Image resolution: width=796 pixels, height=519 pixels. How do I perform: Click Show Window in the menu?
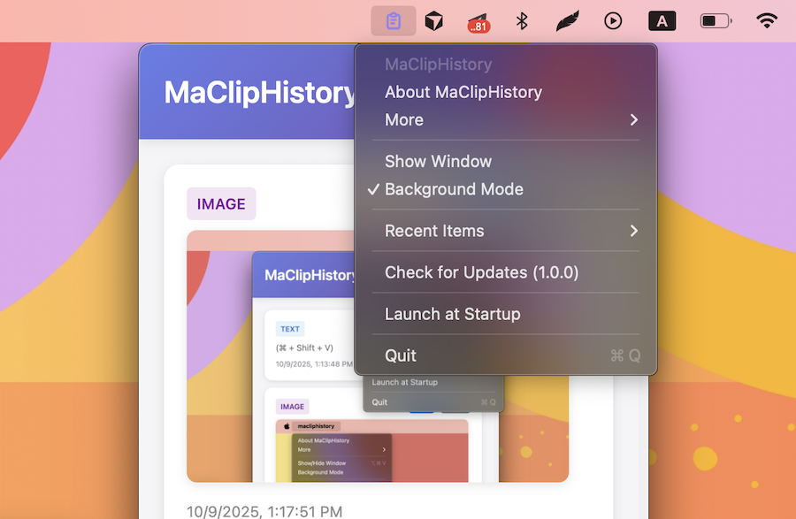(x=437, y=161)
